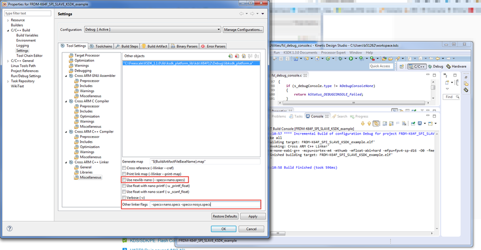The width and height of the screenshot is (481, 250).
Task: Switch to the Toolchains tab
Action: coord(101,46)
